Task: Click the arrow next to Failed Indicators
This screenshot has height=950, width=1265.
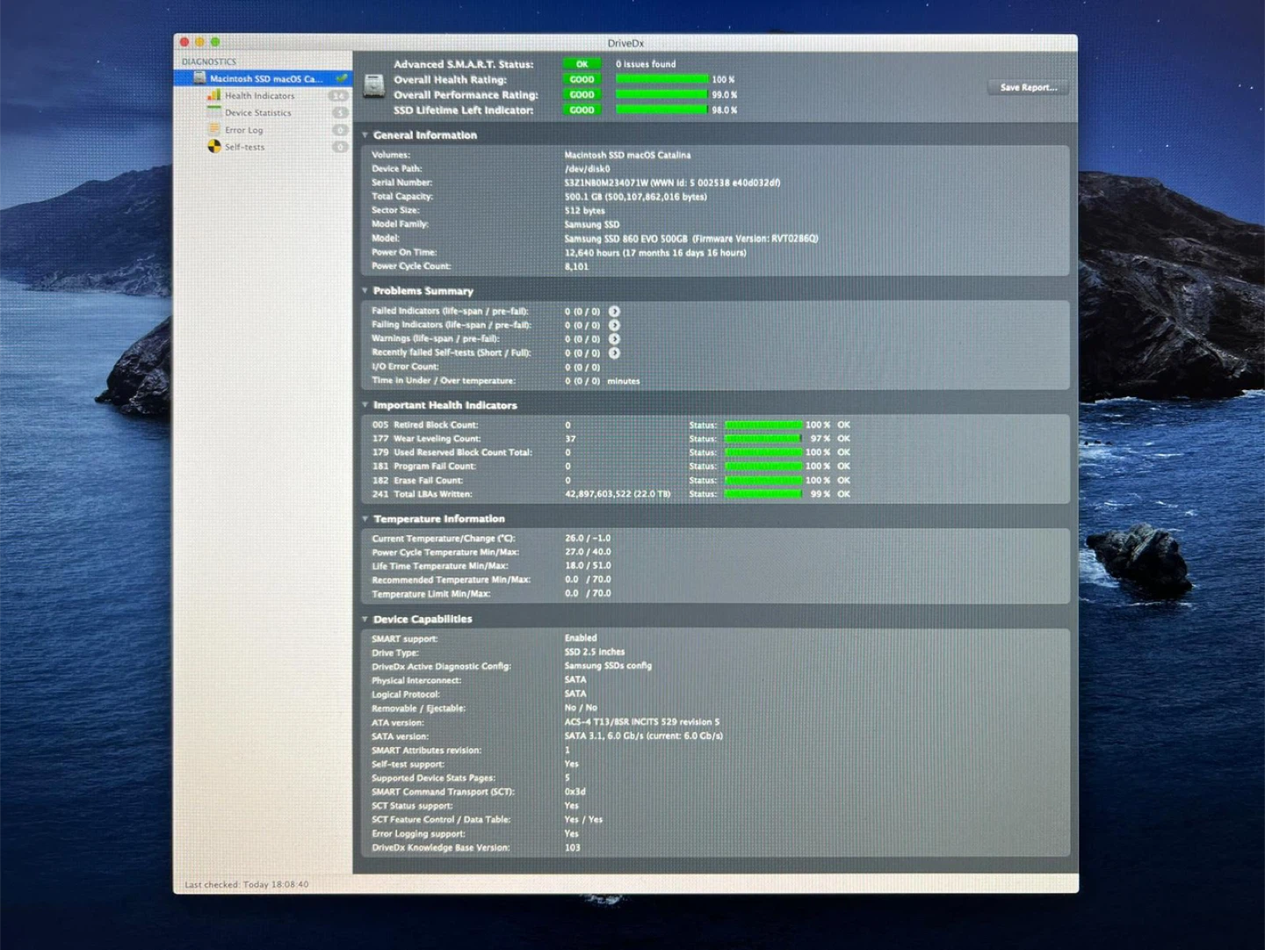Action: 614,311
